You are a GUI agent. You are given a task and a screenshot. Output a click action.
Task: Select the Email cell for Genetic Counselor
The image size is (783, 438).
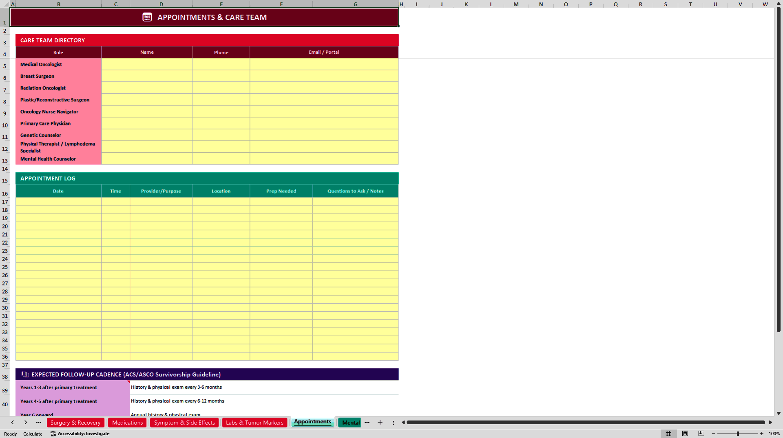click(x=324, y=135)
